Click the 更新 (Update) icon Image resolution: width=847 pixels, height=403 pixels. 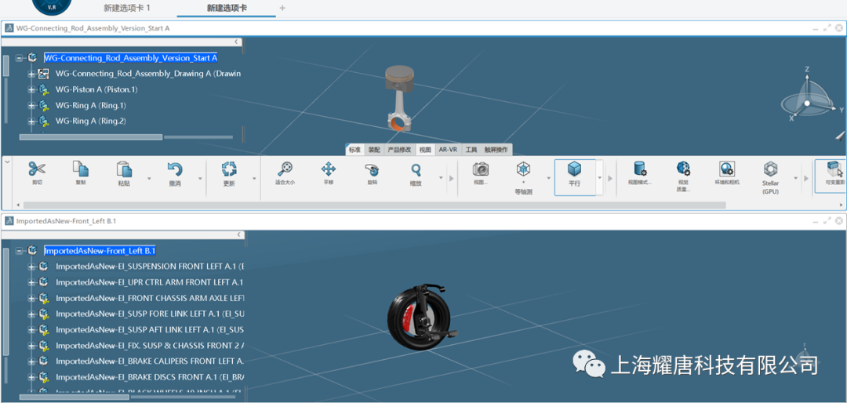tap(229, 169)
